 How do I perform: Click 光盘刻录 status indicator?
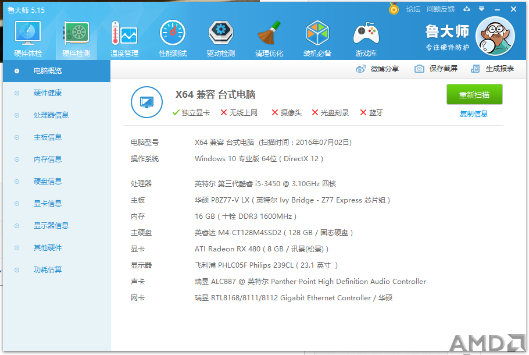point(330,113)
